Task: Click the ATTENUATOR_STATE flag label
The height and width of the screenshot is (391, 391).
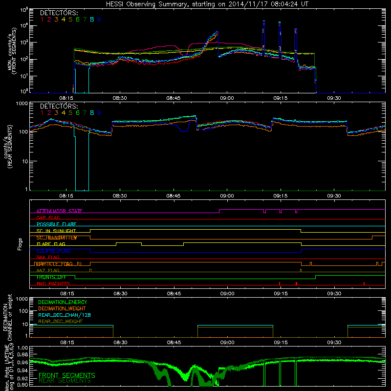Action: [x=59, y=211]
